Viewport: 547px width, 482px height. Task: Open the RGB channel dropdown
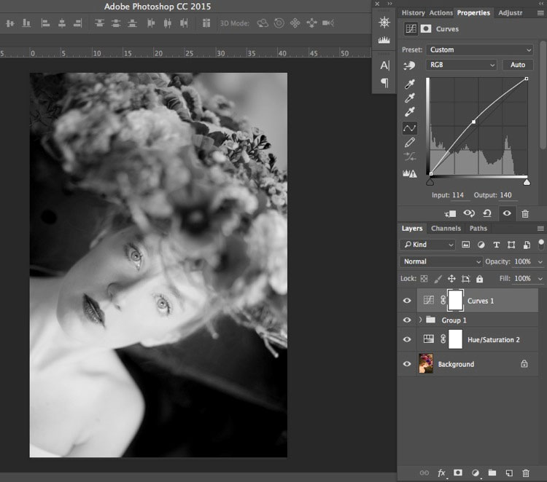461,65
